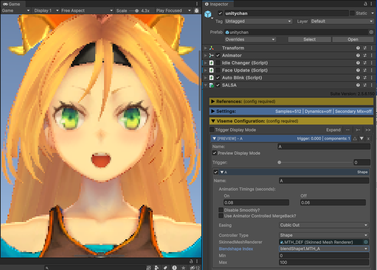Open presets for the Animator component
Viewport: 377px width, 270px height.
[x=365, y=55]
